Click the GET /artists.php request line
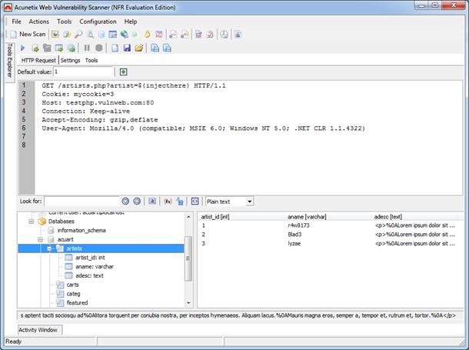The height and width of the screenshot is (350, 469). pyautogui.click(x=134, y=85)
